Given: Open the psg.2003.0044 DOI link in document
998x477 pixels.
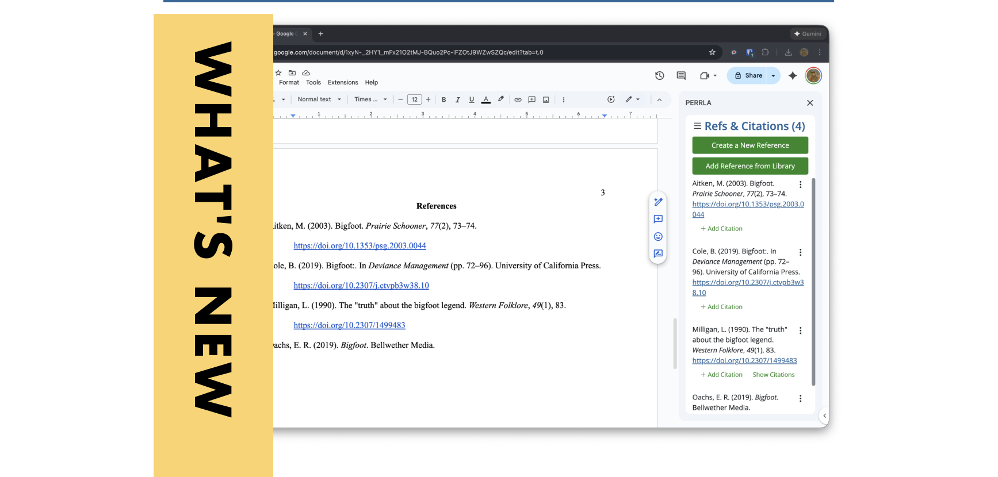Looking at the screenshot, I should (360, 246).
